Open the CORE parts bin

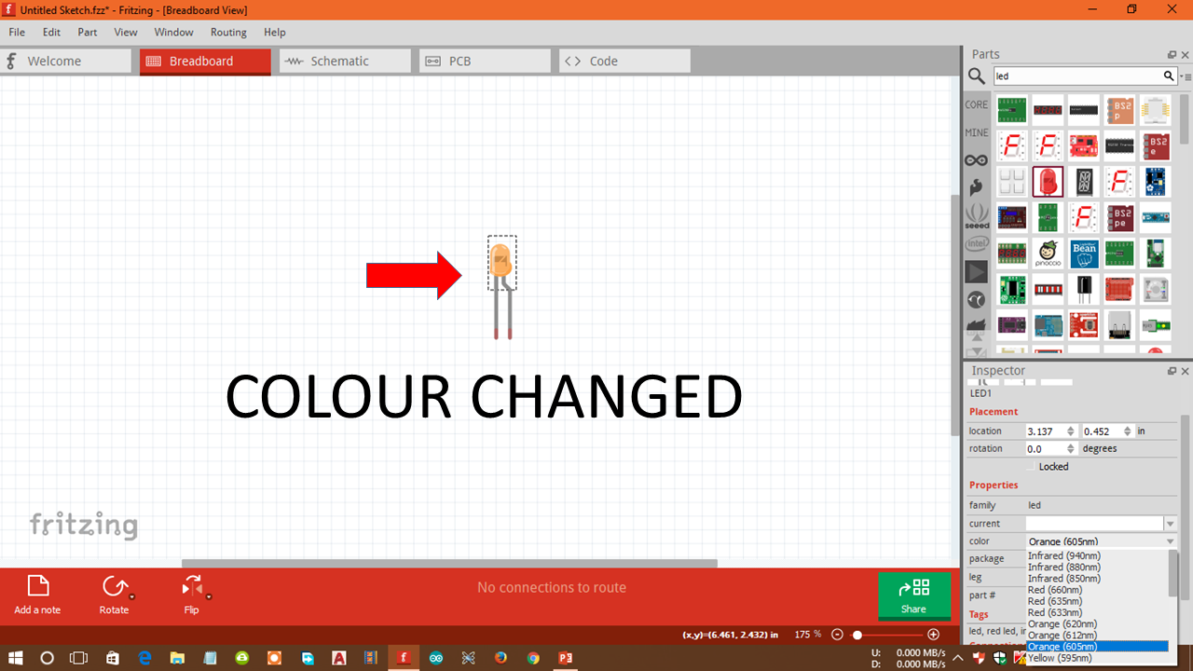(x=976, y=105)
